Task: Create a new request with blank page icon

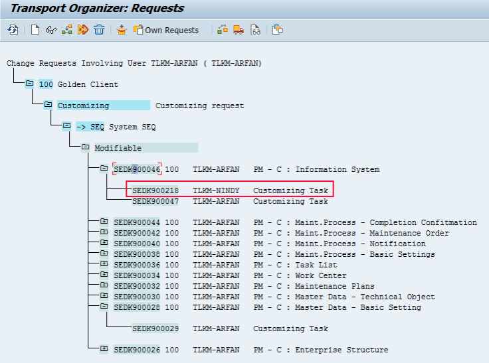Action: pos(35,30)
